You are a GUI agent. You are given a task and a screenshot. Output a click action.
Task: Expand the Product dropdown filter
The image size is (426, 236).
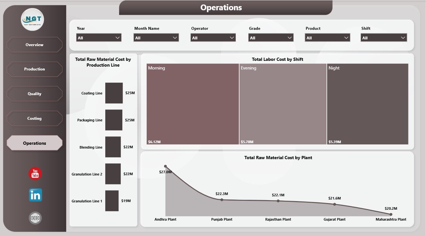coord(327,38)
